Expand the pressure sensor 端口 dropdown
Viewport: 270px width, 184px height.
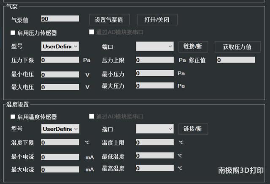coord(155,46)
